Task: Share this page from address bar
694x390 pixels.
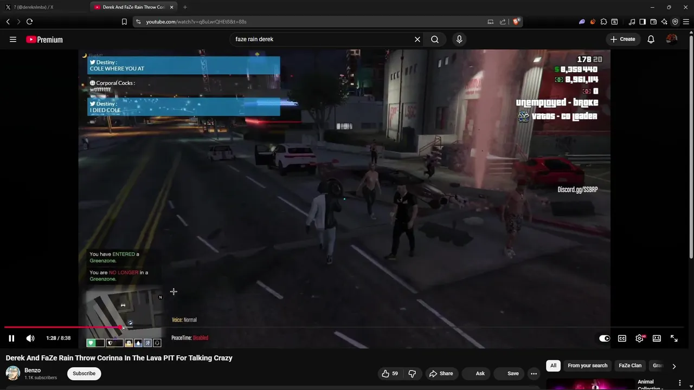Action: click(503, 22)
